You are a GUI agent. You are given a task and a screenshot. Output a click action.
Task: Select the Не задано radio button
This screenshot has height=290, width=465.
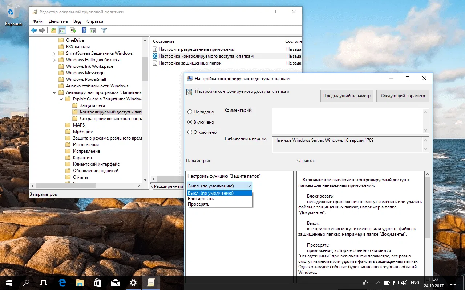[x=190, y=112]
